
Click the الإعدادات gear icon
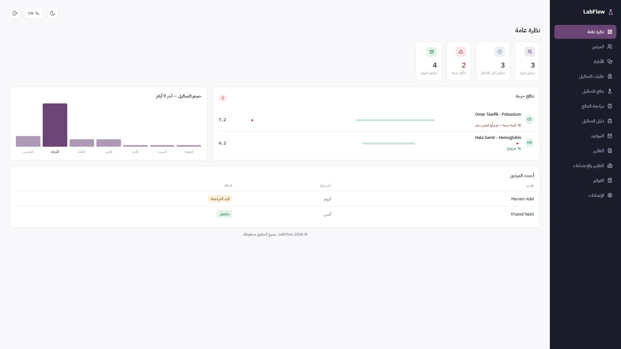610,195
